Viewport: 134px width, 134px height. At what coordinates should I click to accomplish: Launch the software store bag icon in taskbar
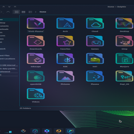[x=35, y=131]
